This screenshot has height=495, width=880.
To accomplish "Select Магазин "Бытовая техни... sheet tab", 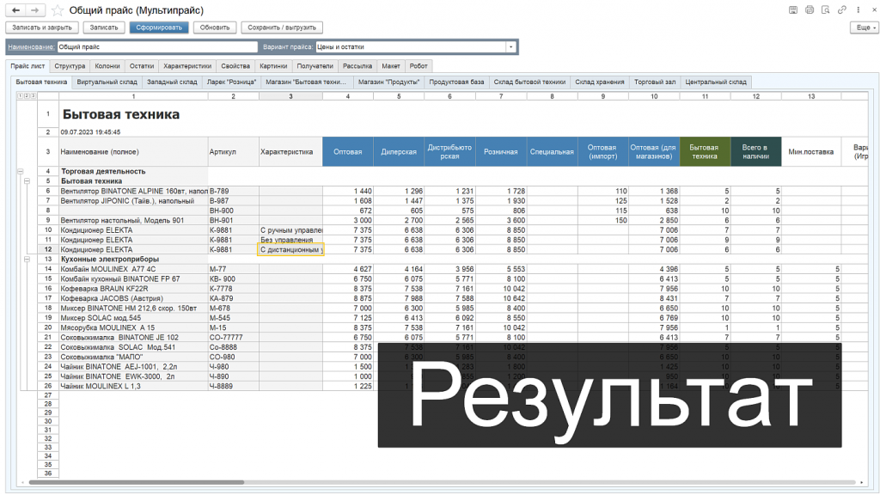I will pos(307,82).
